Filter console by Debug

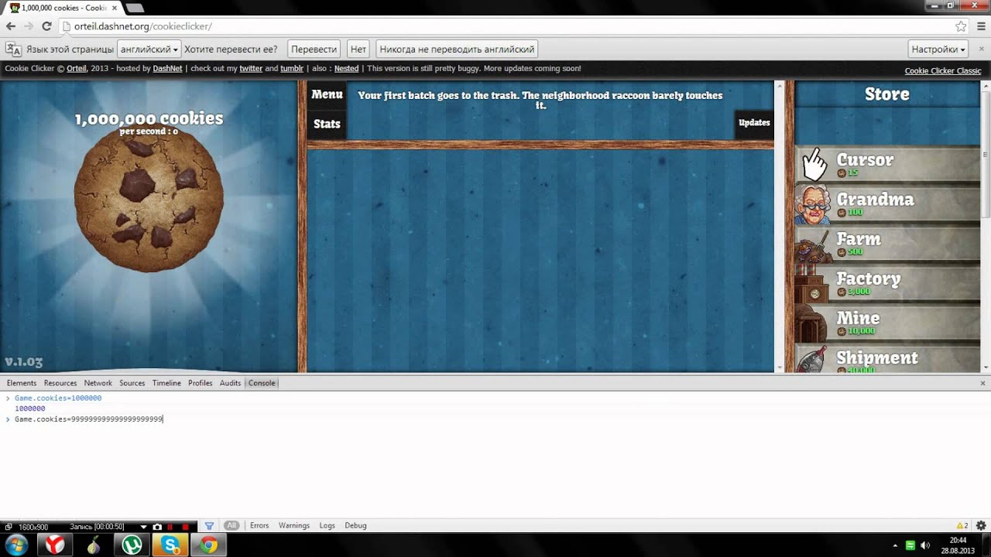[x=356, y=525]
